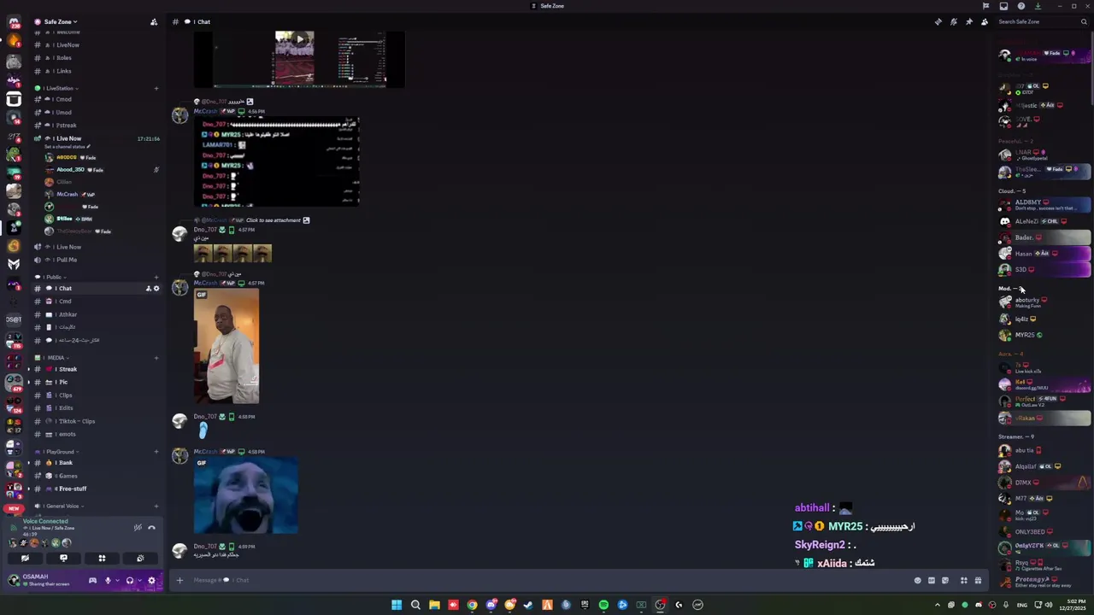This screenshot has width=1094, height=615.
Task: Open the Links channel
Action: coord(96,71)
